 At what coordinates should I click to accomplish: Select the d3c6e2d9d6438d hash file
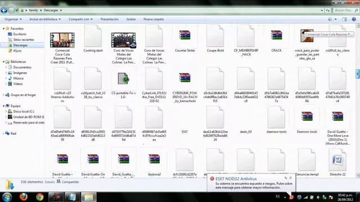pos(215,79)
